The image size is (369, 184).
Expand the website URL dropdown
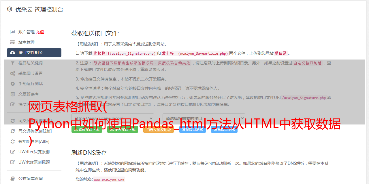pyautogui.click(x=113, y=118)
